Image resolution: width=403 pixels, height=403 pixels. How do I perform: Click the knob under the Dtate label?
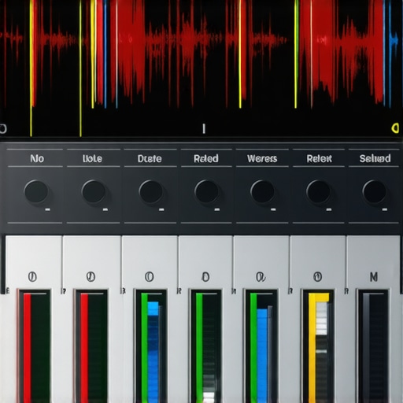pos(150,191)
